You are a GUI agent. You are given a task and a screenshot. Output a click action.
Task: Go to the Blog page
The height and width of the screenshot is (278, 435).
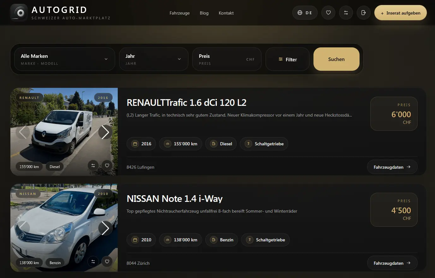[204, 13]
